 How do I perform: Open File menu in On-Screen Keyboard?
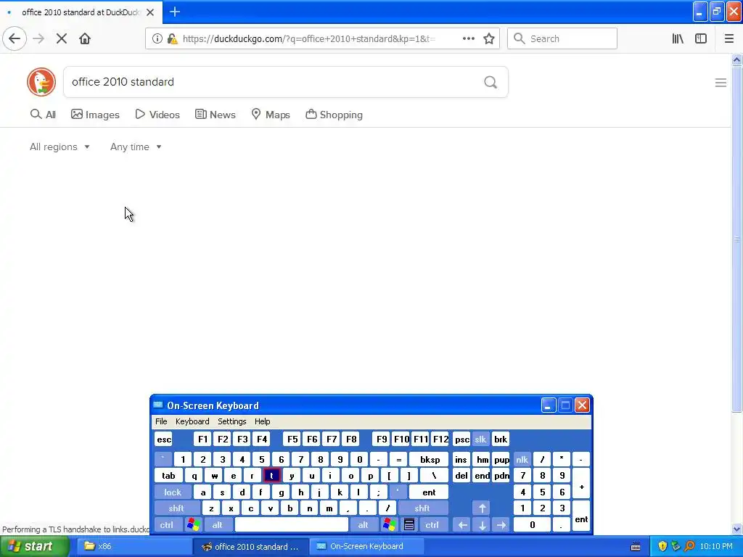[x=161, y=421]
